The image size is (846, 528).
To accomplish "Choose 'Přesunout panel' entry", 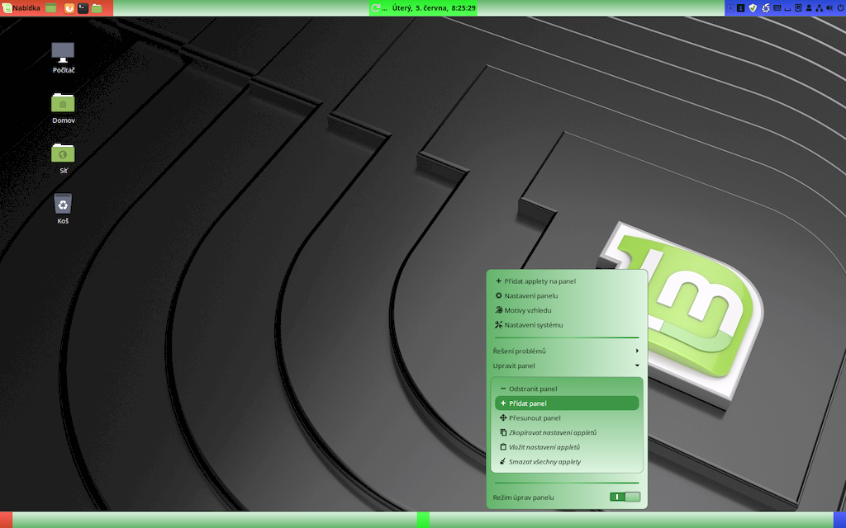I will (x=567, y=417).
